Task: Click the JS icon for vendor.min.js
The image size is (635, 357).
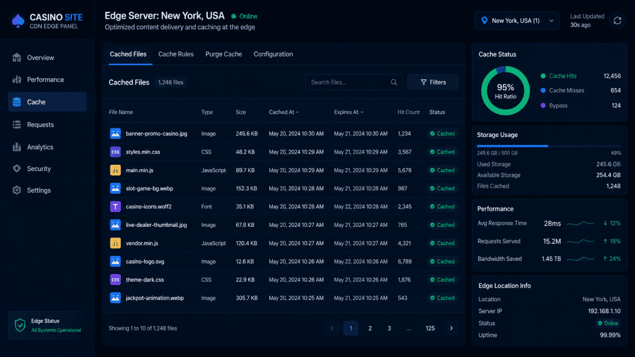Action: [115, 243]
